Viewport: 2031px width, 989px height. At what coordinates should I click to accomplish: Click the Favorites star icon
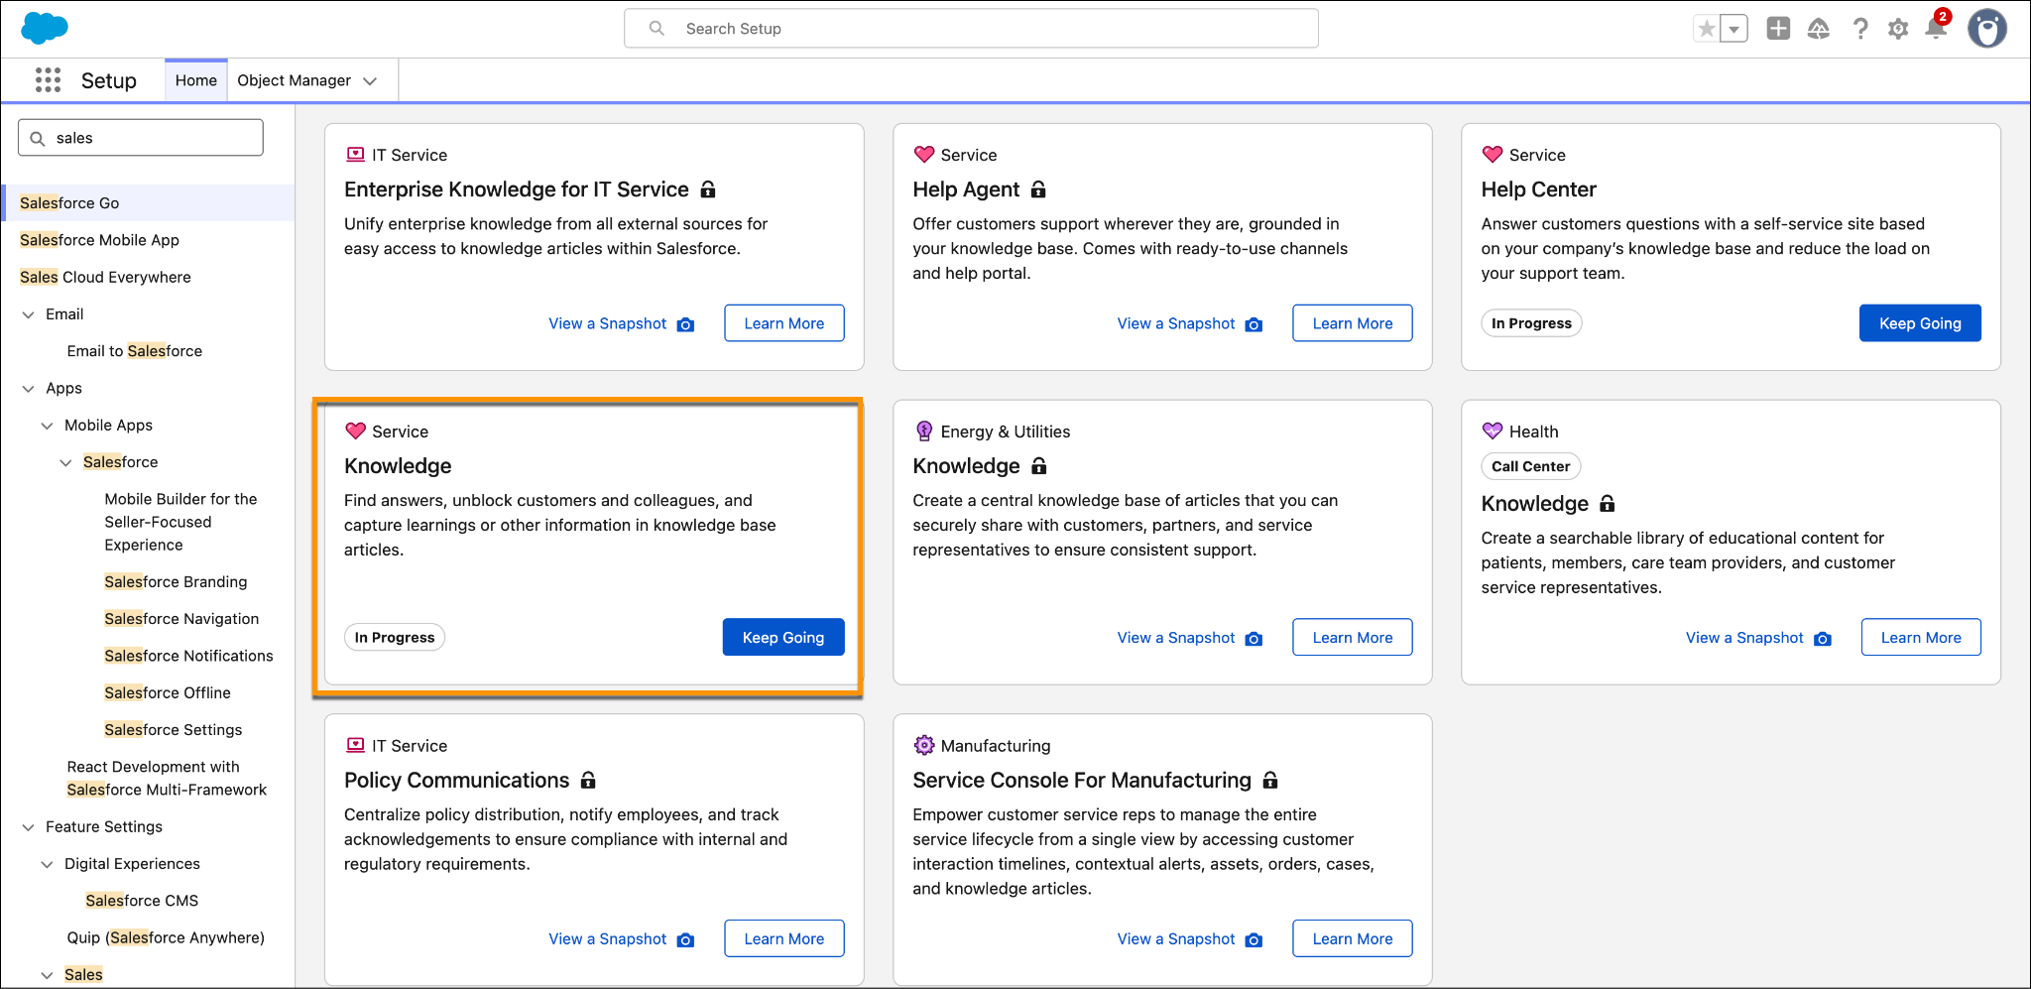coord(1706,29)
